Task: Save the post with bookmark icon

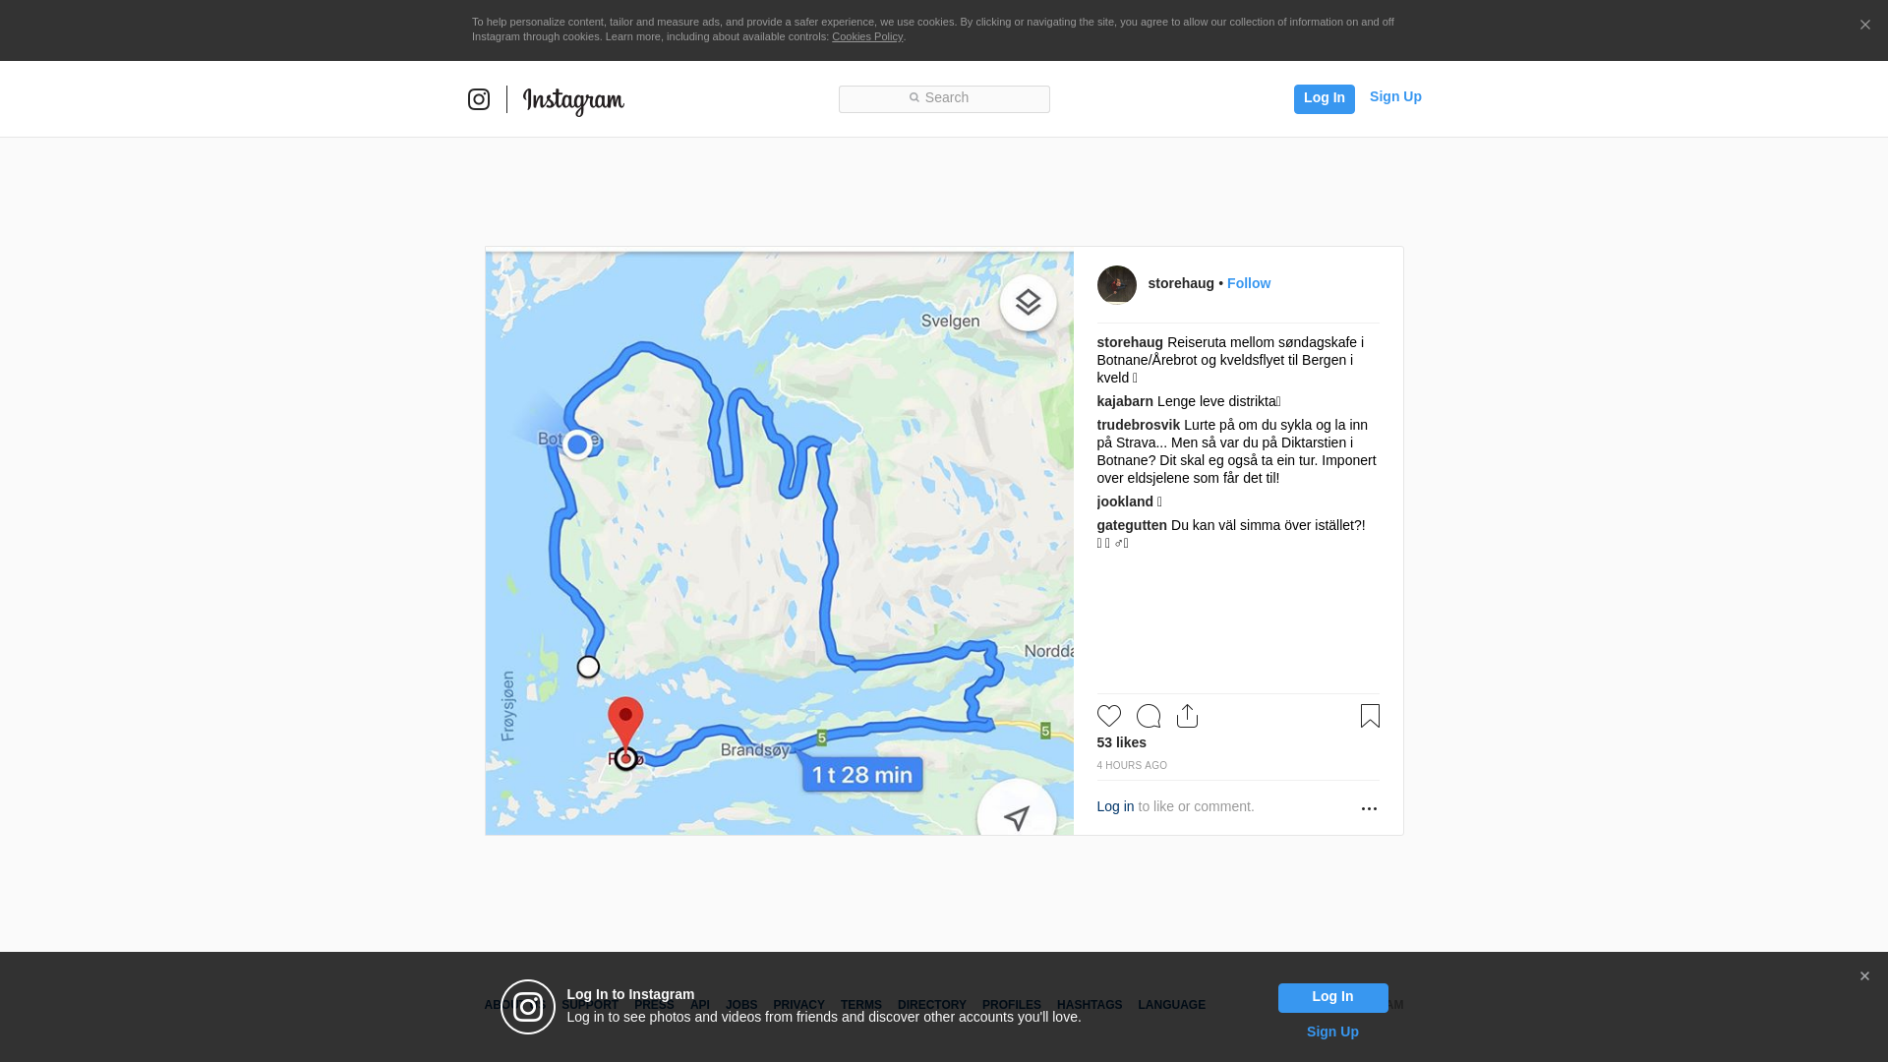Action: [x=1370, y=716]
